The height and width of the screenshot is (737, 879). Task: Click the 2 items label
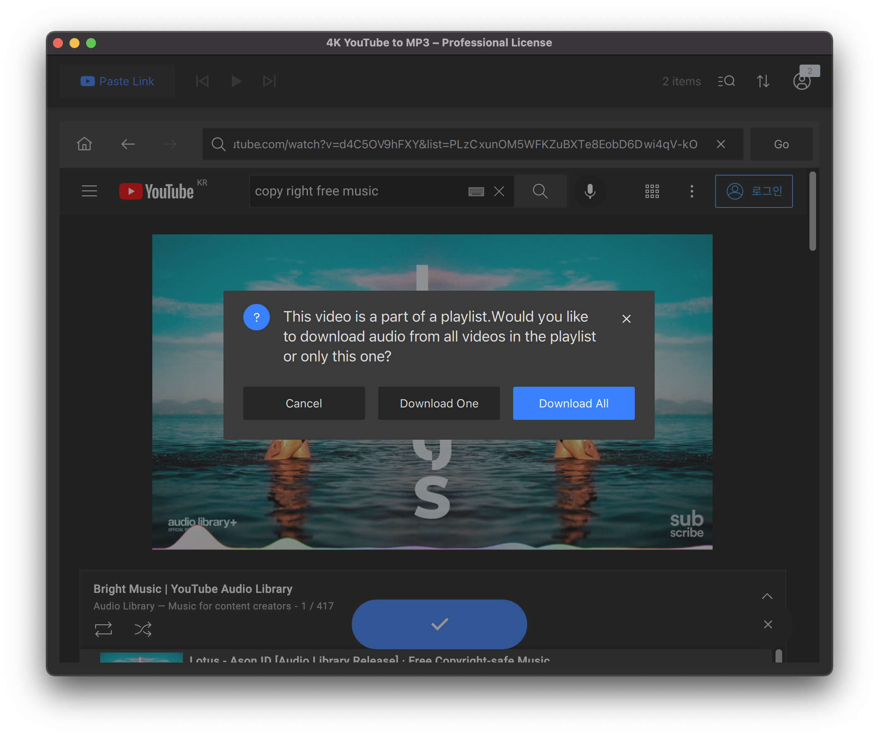tap(682, 81)
